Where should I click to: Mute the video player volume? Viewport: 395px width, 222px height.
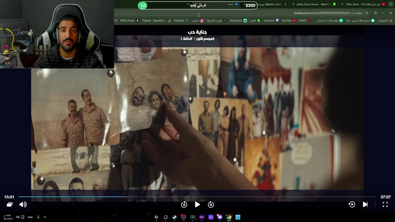[x=23, y=204]
